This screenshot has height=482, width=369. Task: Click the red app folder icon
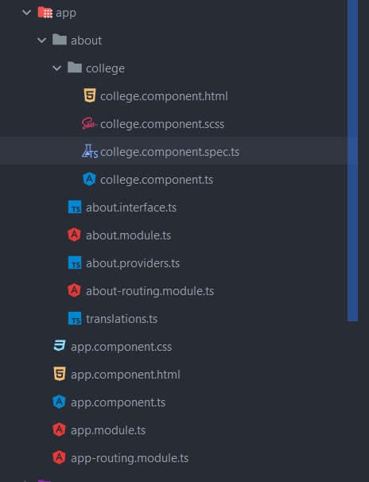pos(45,13)
